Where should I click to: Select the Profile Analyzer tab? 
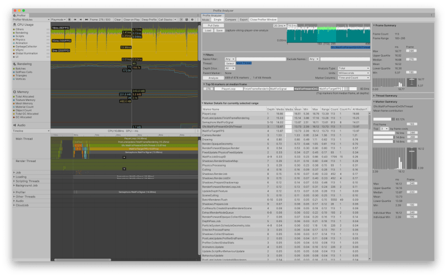tap(212, 15)
